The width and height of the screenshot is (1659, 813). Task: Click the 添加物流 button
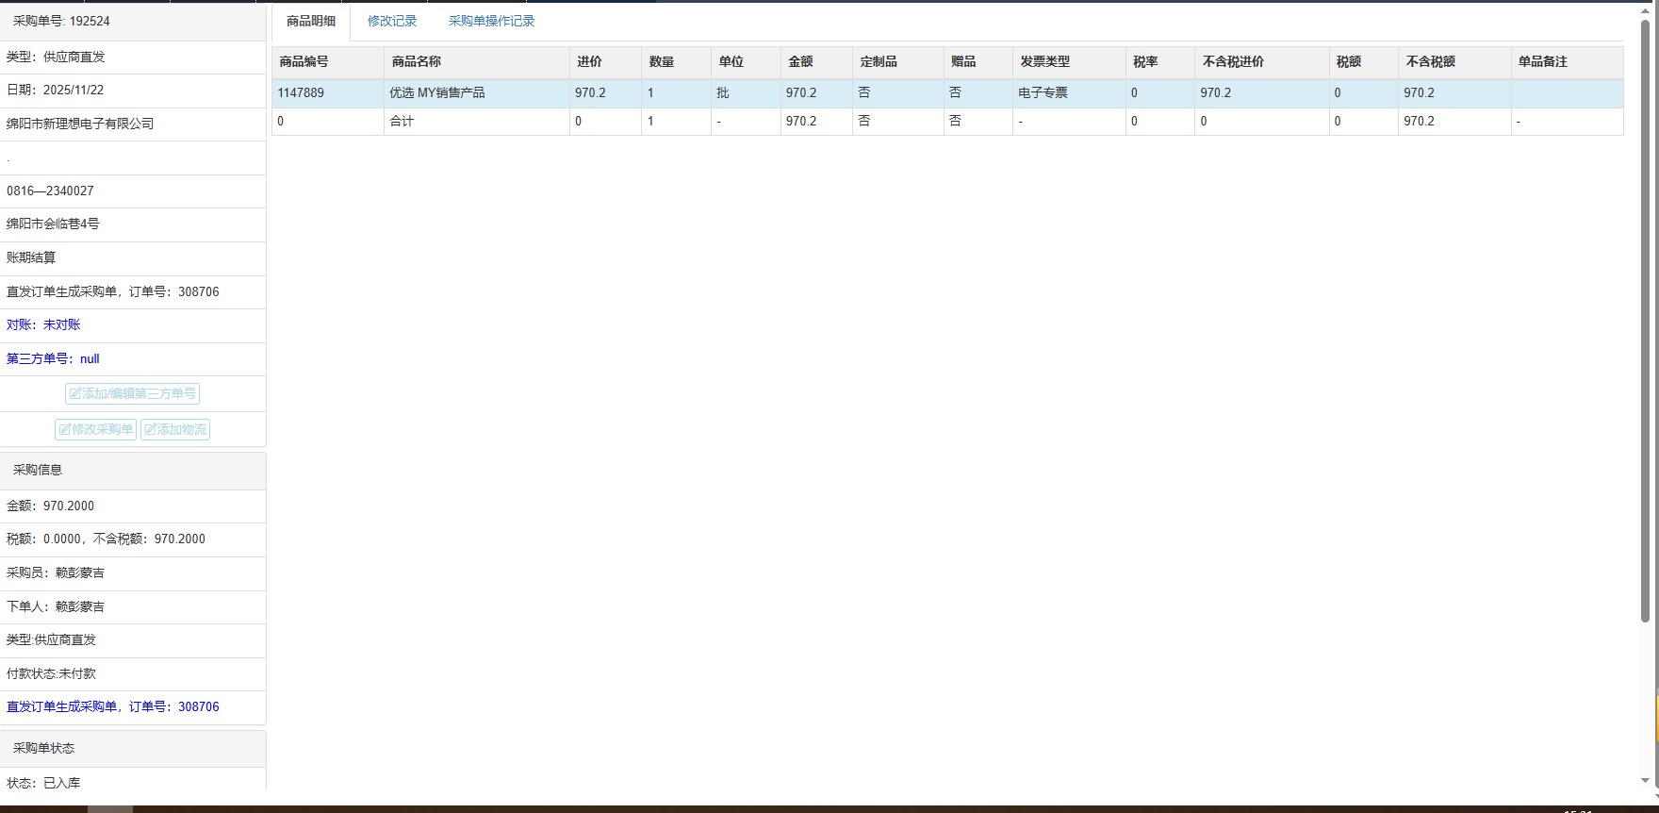(175, 429)
